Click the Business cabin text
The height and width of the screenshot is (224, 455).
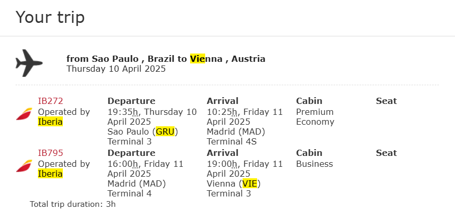pos(314,164)
